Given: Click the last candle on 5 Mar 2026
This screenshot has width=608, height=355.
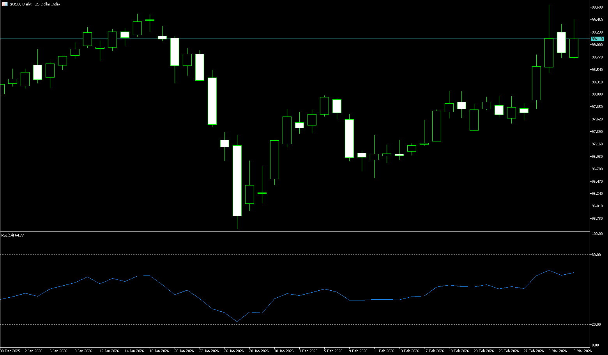Looking at the screenshot, I should [574, 48].
